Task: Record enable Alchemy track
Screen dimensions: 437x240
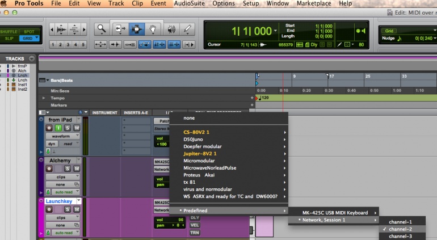Action: [x=49, y=169]
